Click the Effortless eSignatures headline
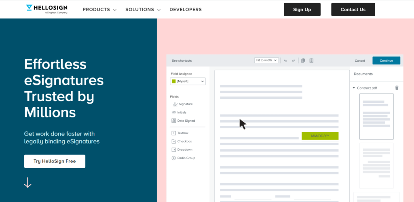Image resolution: width=414 pixels, height=202 pixels. coord(63,88)
